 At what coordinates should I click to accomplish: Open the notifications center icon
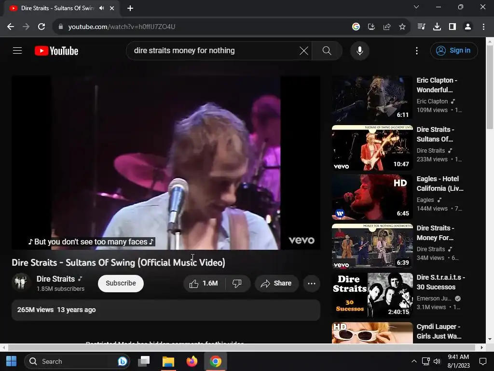pyautogui.click(x=482, y=361)
